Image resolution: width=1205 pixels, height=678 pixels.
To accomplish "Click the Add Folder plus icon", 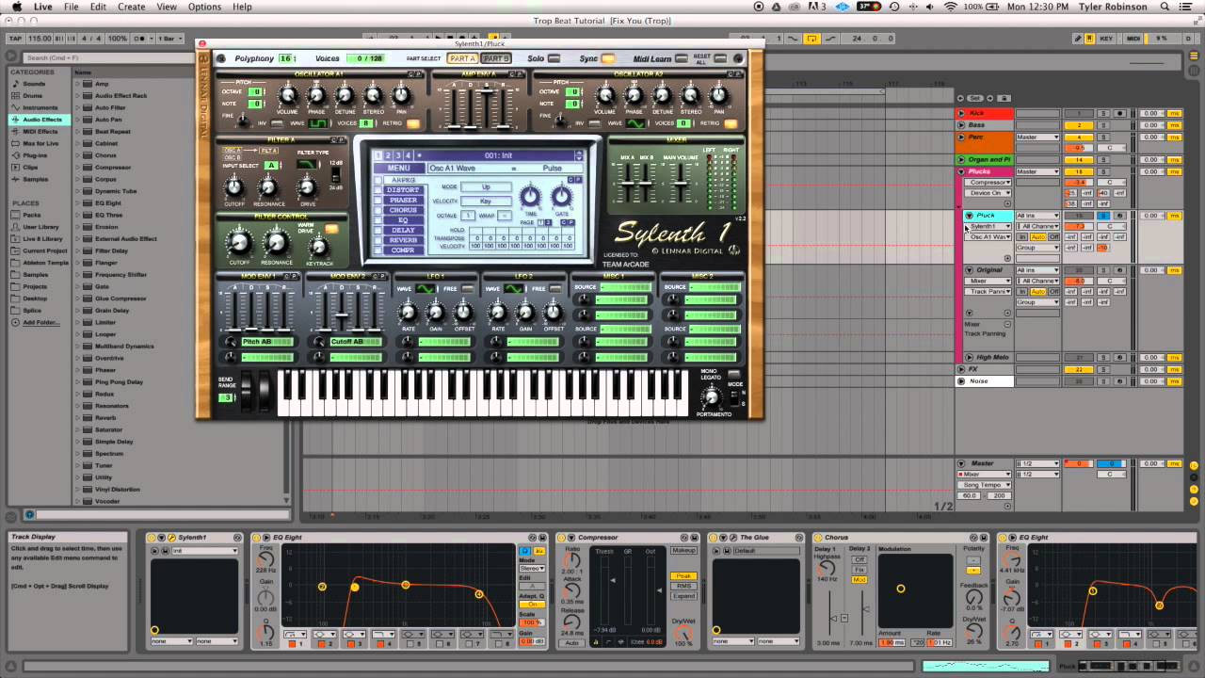I will coord(16,322).
